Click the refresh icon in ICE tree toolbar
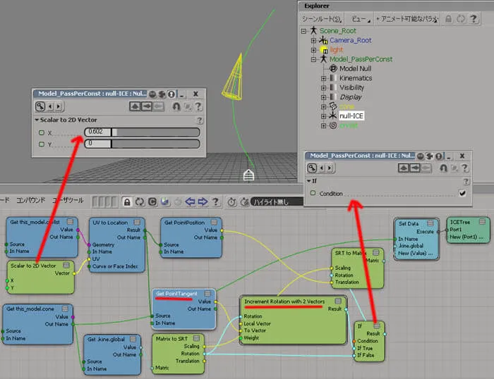 tap(140, 202)
